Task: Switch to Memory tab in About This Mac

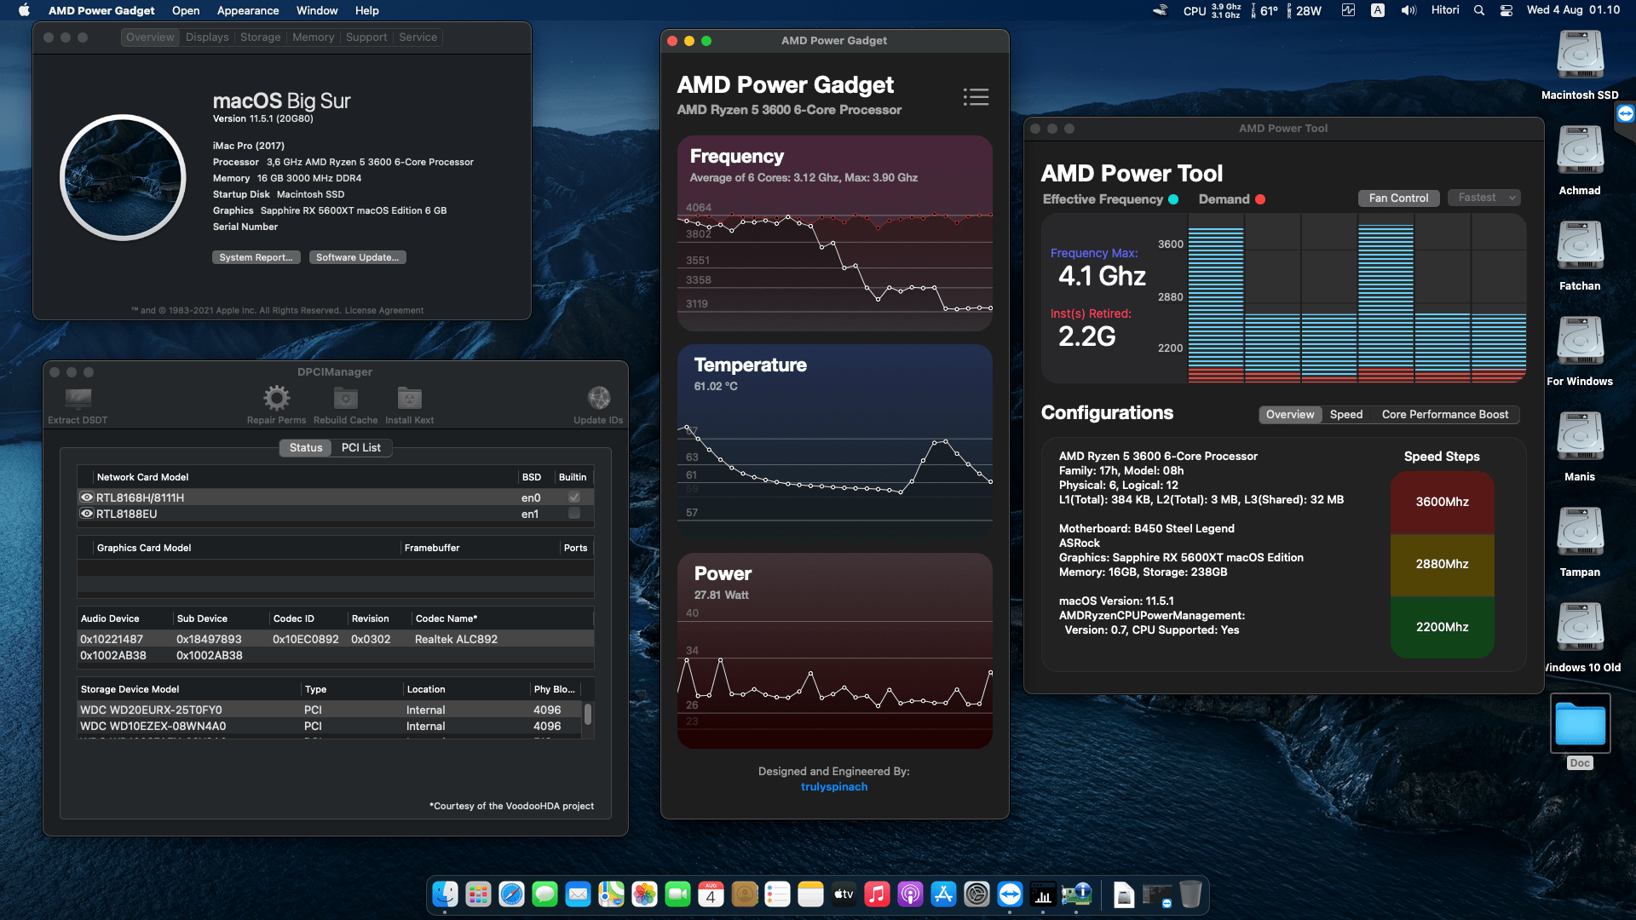Action: click(x=313, y=37)
